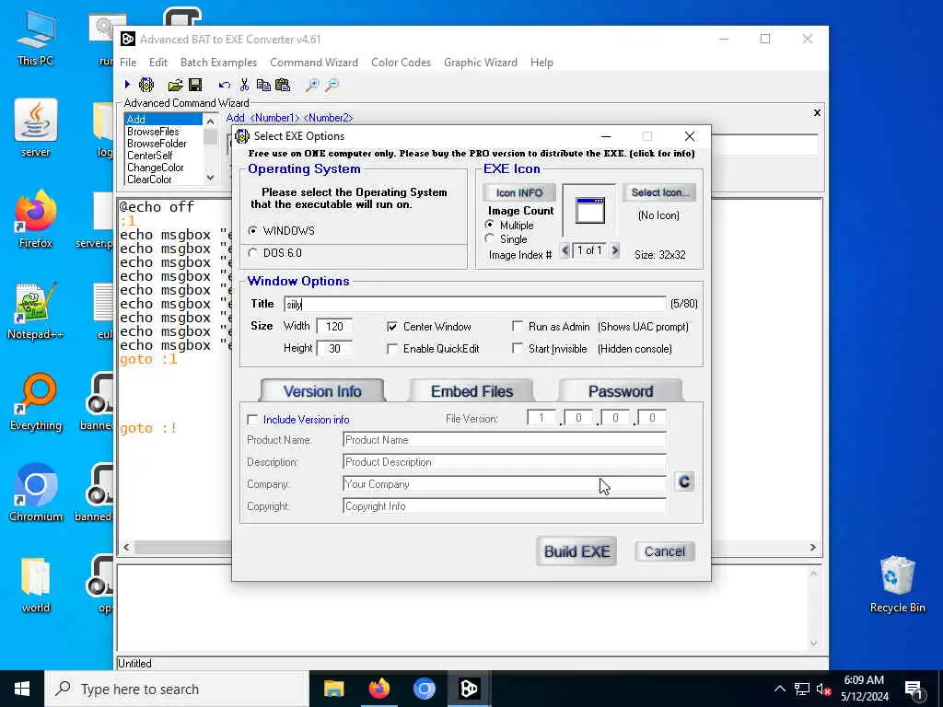Enable the QuickEdit checkbox
943x707 pixels.
(x=392, y=349)
